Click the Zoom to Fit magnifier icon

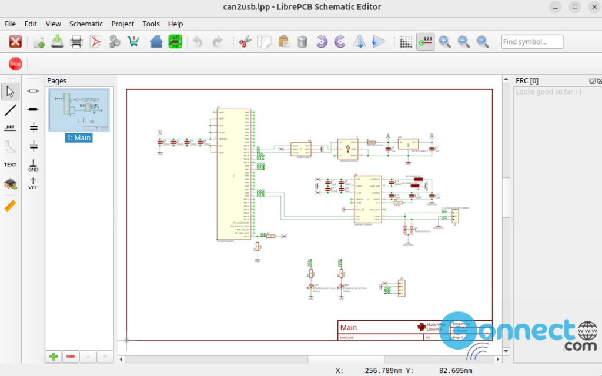pos(483,42)
